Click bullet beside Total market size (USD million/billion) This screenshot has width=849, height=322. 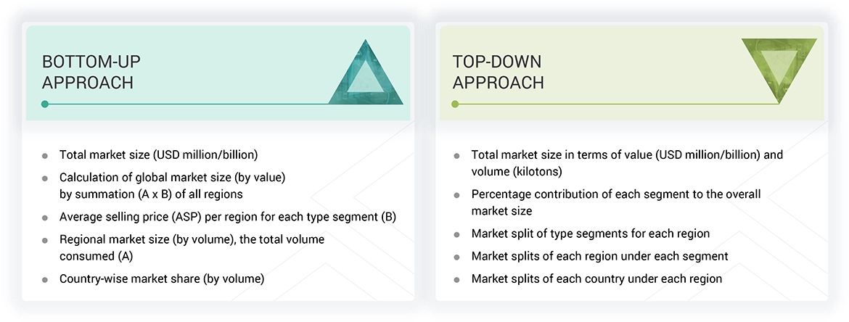[x=45, y=155]
